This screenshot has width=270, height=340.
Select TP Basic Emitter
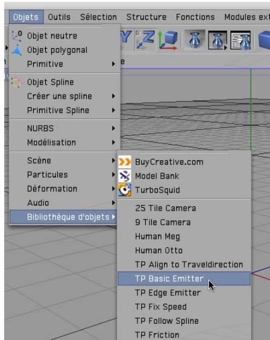tap(184, 279)
